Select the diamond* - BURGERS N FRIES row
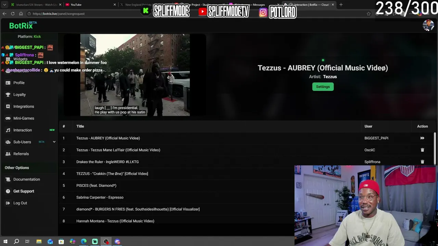438x246 pixels. pyautogui.click(x=138, y=209)
